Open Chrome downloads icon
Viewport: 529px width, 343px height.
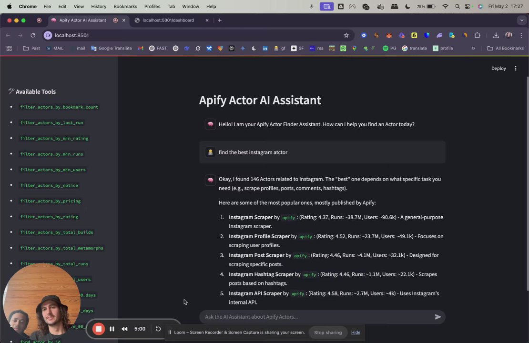(496, 35)
